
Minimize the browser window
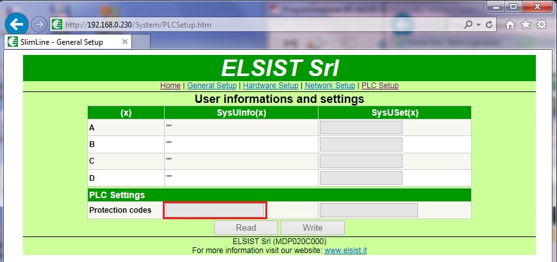tap(497, 7)
